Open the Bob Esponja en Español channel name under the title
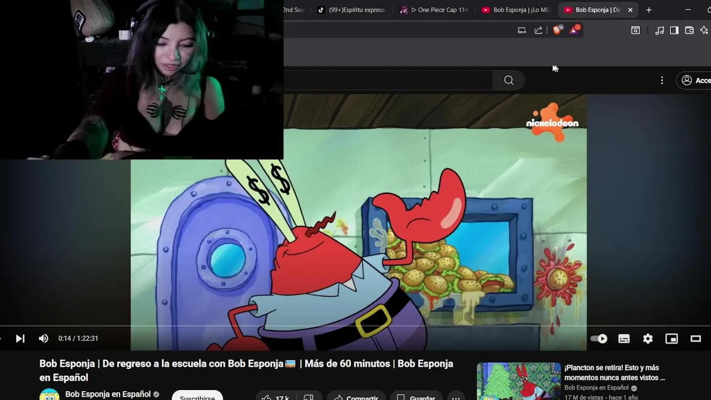Image resolution: width=711 pixels, height=400 pixels. tap(108, 394)
